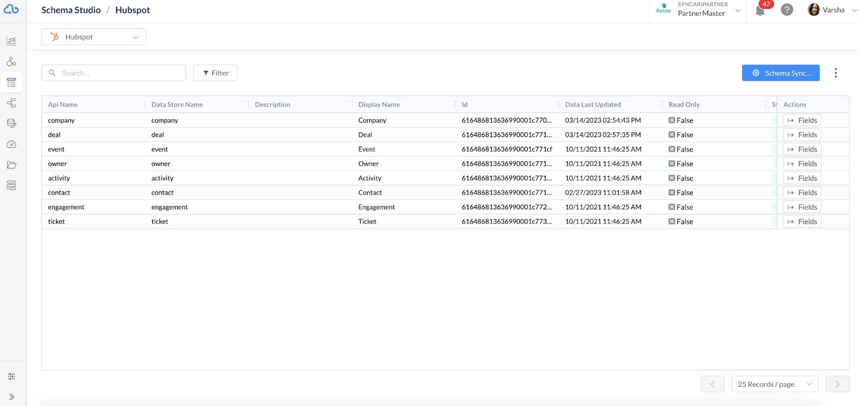
Task: Sort by Description column header
Action: pyautogui.click(x=272, y=105)
